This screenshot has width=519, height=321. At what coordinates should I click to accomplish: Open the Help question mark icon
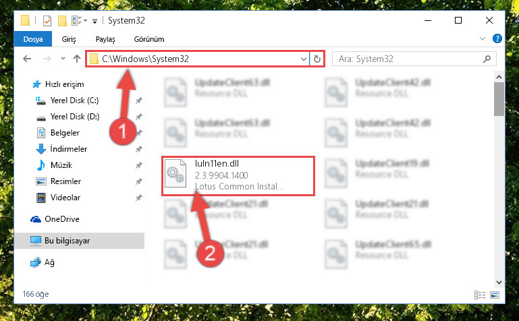[x=497, y=38]
